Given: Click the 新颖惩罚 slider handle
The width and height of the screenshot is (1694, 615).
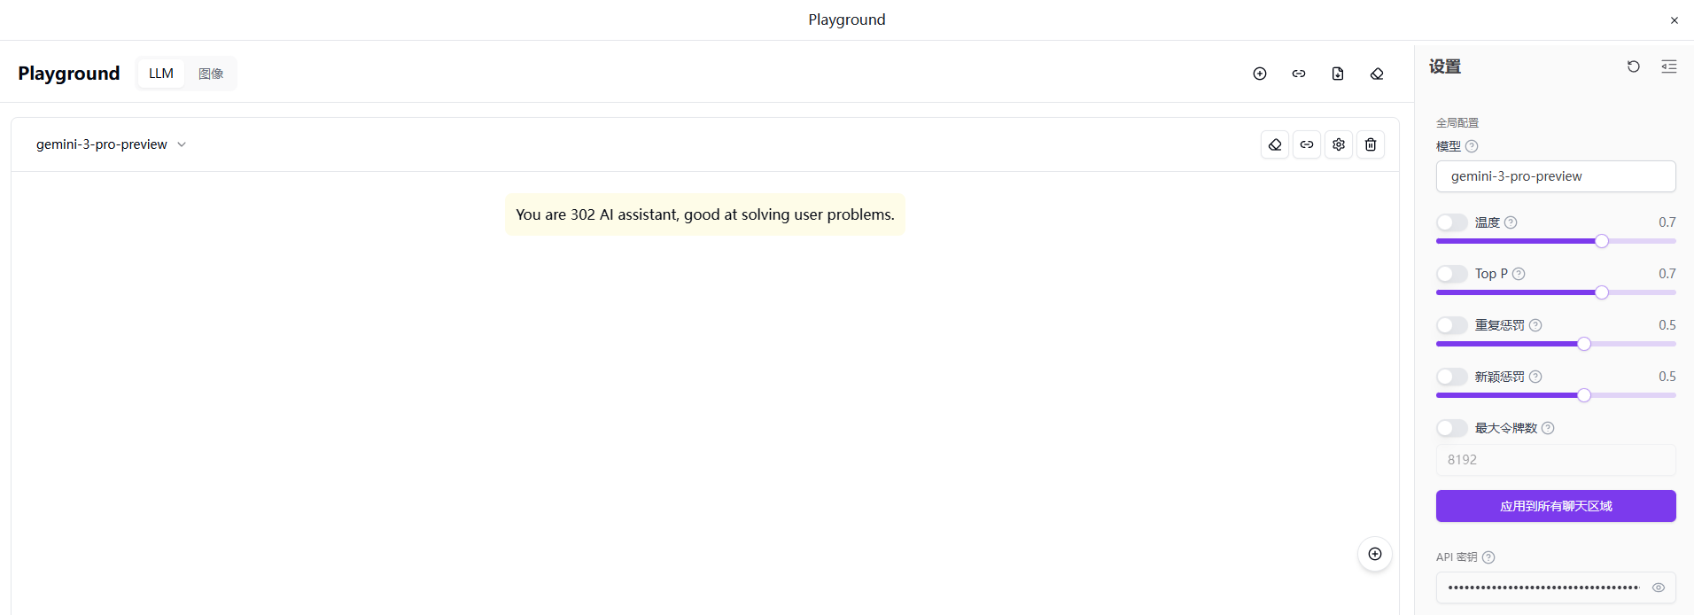Looking at the screenshot, I should tap(1583, 395).
